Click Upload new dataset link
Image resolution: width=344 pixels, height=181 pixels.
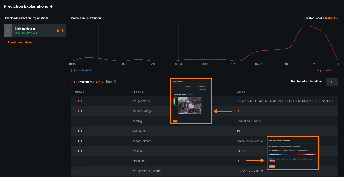tap(18, 42)
